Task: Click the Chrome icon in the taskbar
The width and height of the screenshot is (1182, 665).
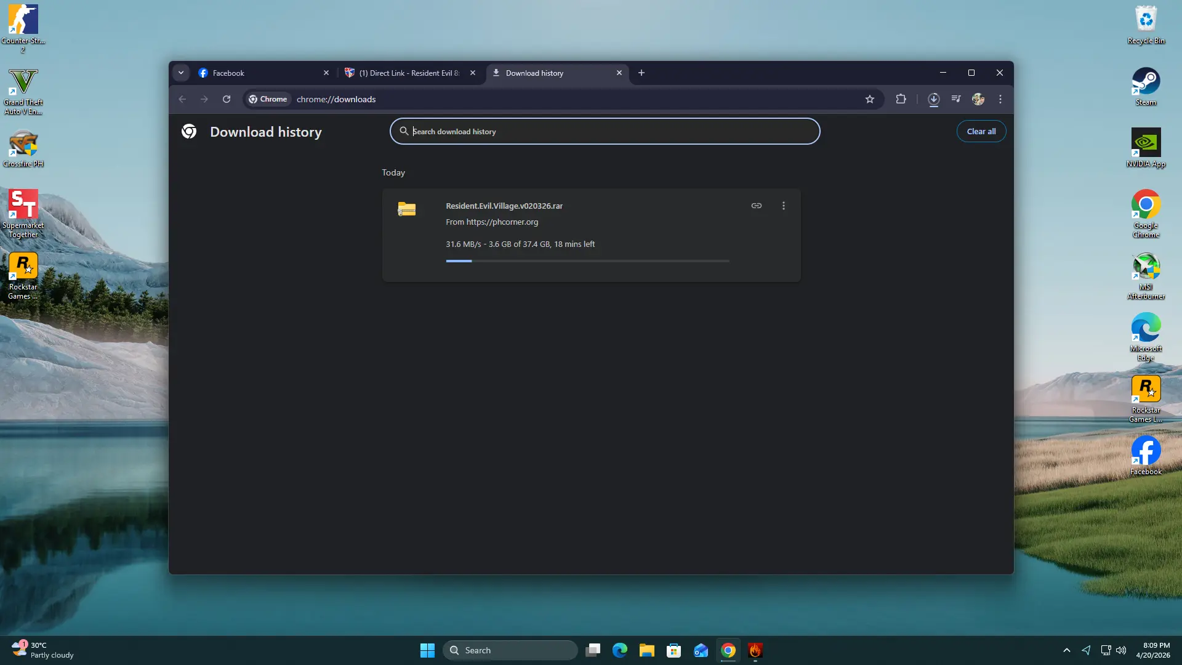Action: (x=728, y=650)
